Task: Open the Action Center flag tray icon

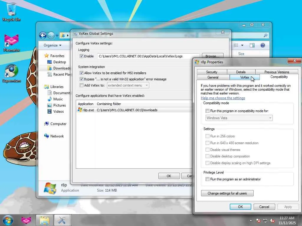Action: pos(258,221)
